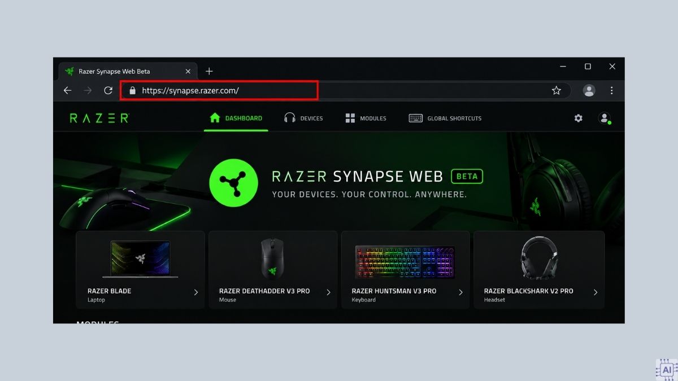678x381 pixels.
Task: Click the 'Laptop' device type label
Action: 96,300
